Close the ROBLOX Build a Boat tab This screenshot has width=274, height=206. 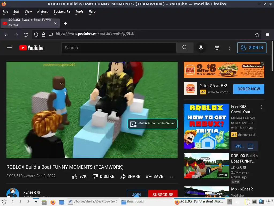tap(55, 23)
